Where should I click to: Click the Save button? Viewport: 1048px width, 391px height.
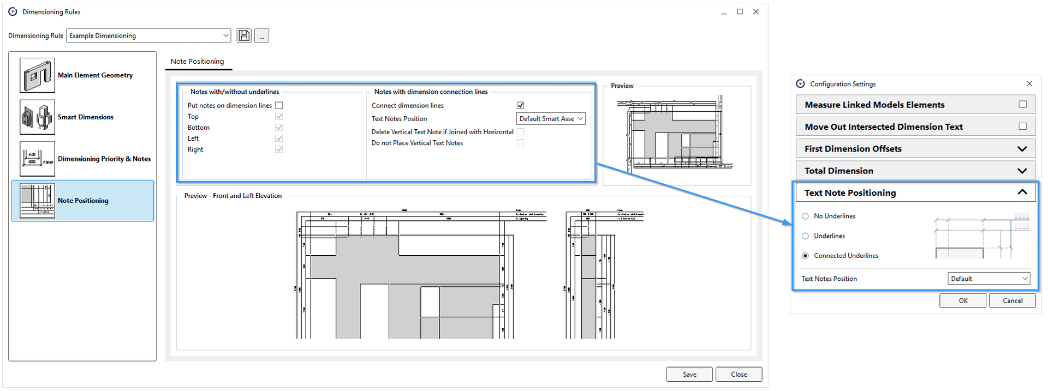[689, 375]
